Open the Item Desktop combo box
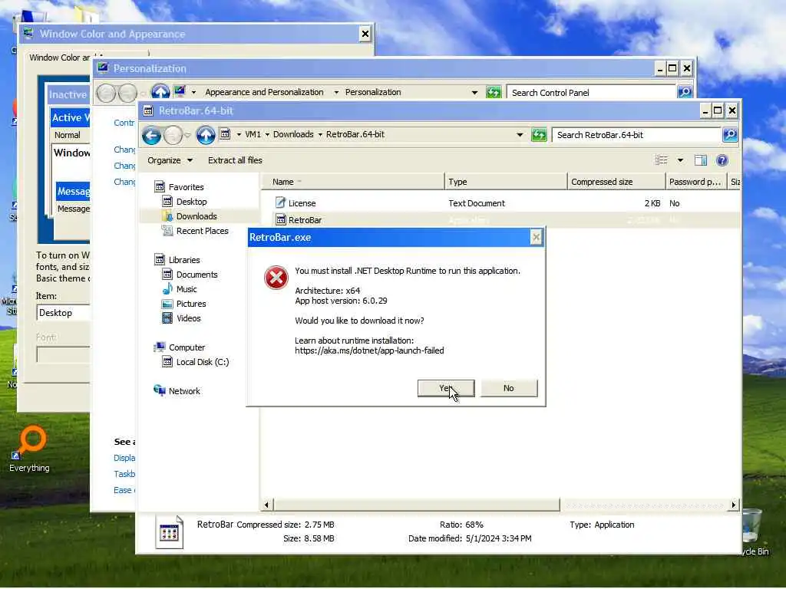Viewport: 786px width, 589px height. click(x=64, y=313)
